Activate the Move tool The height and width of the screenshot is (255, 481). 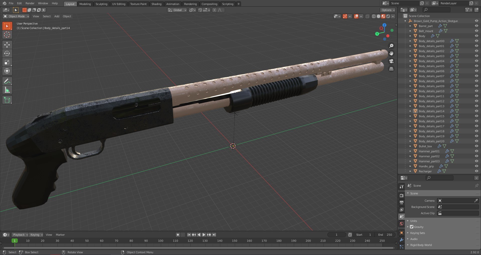tap(7, 45)
